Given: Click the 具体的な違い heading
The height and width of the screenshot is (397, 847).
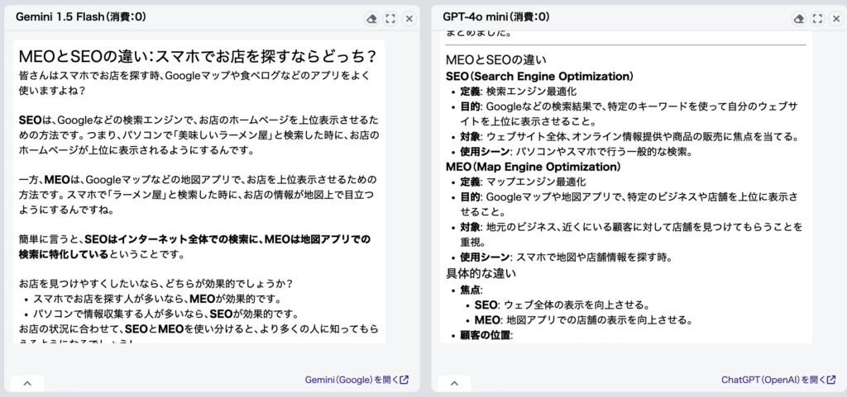Looking at the screenshot, I should click(481, 272).
